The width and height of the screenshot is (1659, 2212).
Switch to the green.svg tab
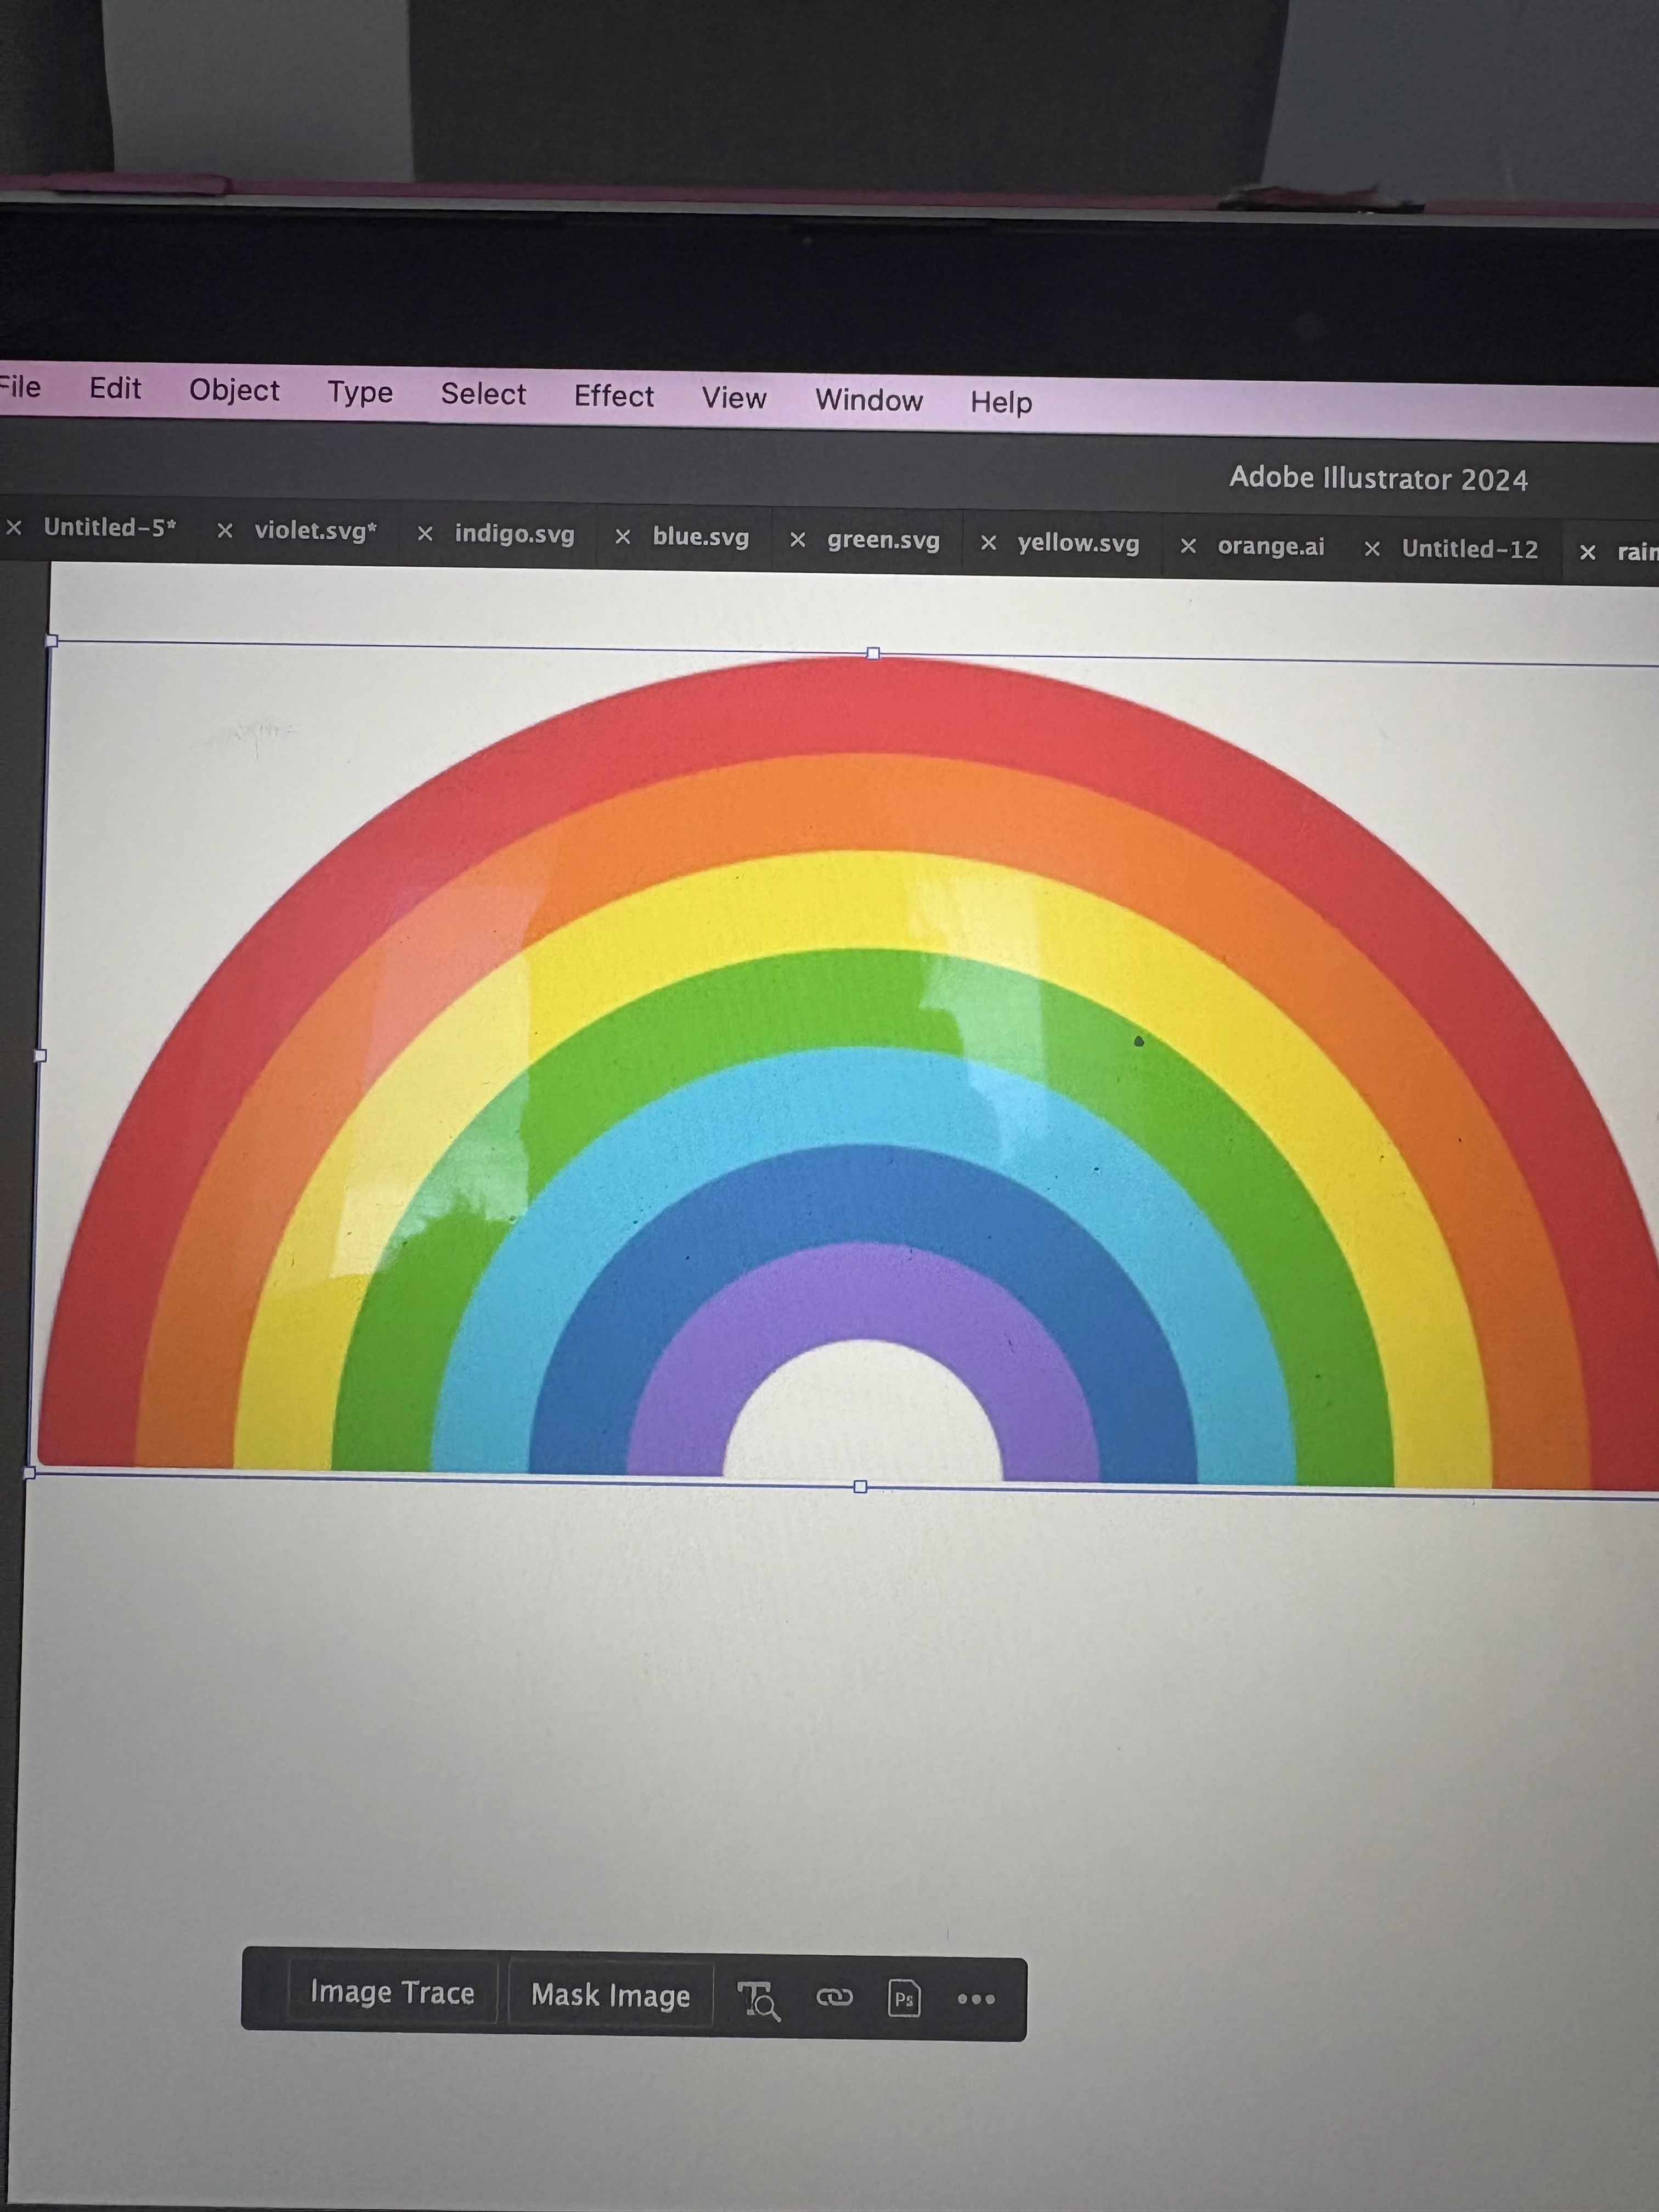point(883,541)
